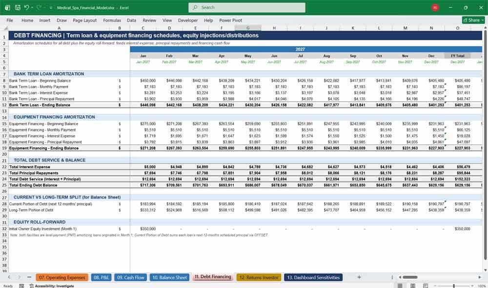Select Bank Term Loan - Beginning Balance label
The width and height of the screenshot is (488, 288).
coord(40,81)
